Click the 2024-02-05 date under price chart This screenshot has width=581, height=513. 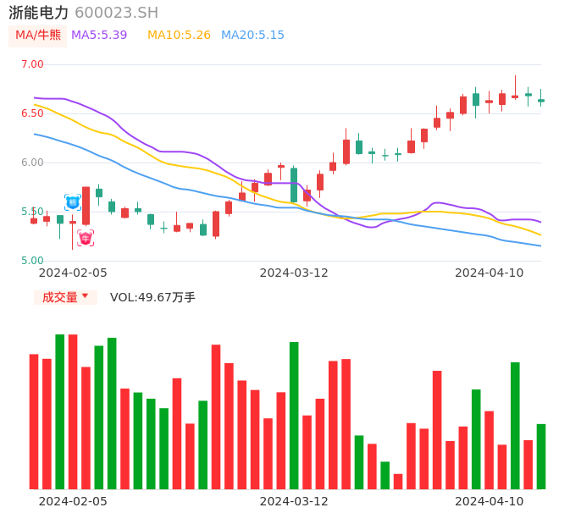pos(73,273)
